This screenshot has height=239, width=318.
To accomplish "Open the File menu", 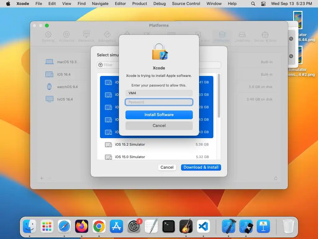I will click(x=39, y=4).
